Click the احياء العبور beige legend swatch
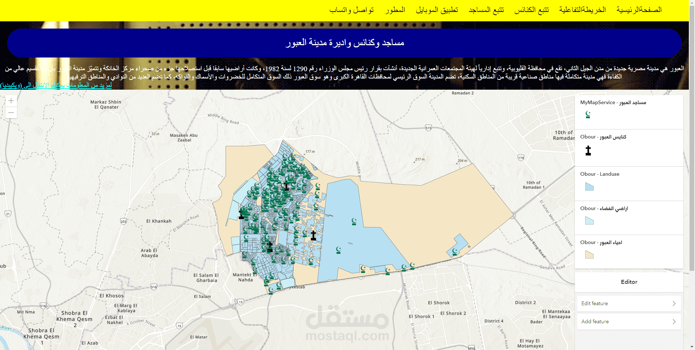695x350 pixels. tap(589, 255)
